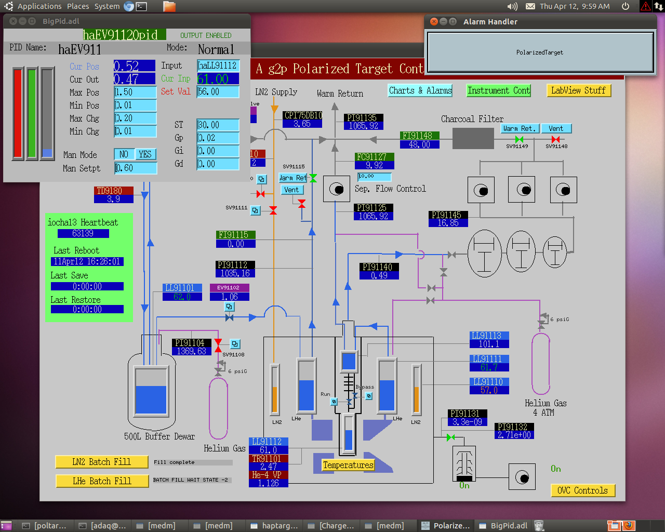665x532 pixels.
Task: Open the Applications menu
Action: (39, 6)
